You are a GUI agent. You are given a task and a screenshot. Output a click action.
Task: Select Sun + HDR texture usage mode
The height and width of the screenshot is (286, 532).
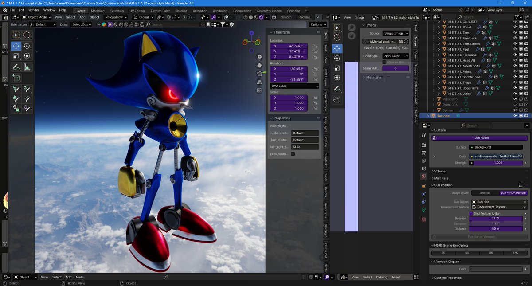[513, 193]
